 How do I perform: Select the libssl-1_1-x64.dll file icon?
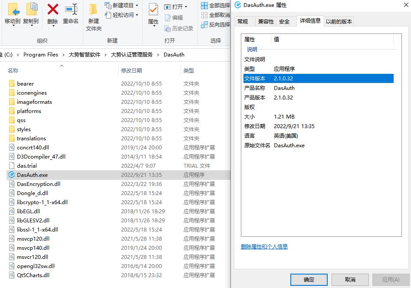[12, 229]
